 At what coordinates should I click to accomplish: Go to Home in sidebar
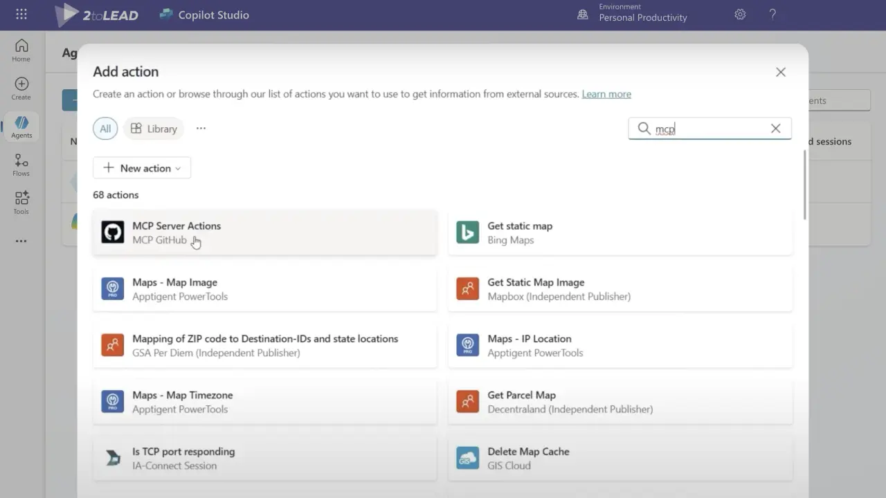pyautogui.click(x=21, y=50)
